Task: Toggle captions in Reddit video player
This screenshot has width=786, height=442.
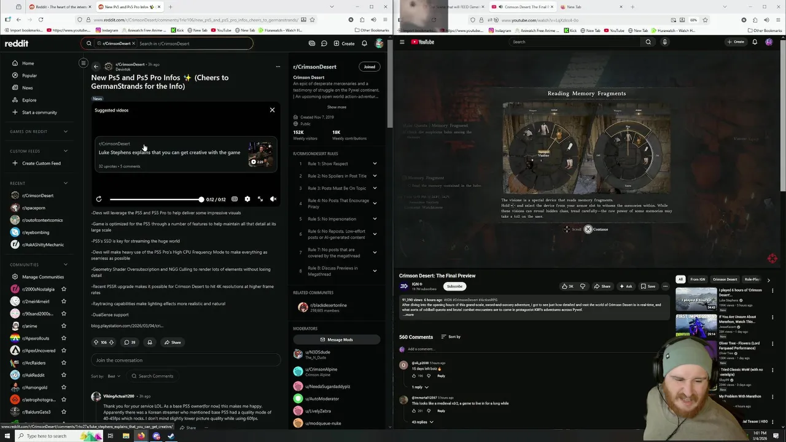Action: click(x=235, y=199)
